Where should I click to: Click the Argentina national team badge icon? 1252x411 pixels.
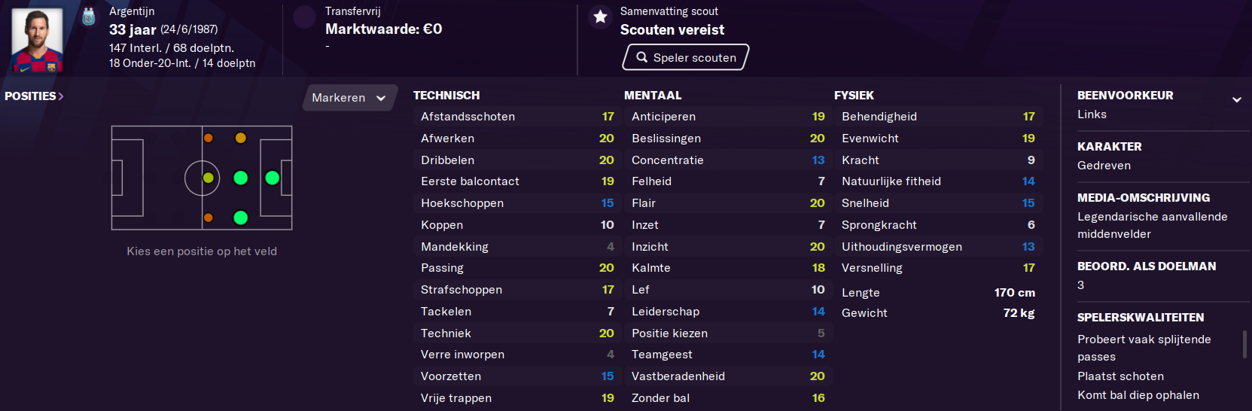(x=88, y=16)
